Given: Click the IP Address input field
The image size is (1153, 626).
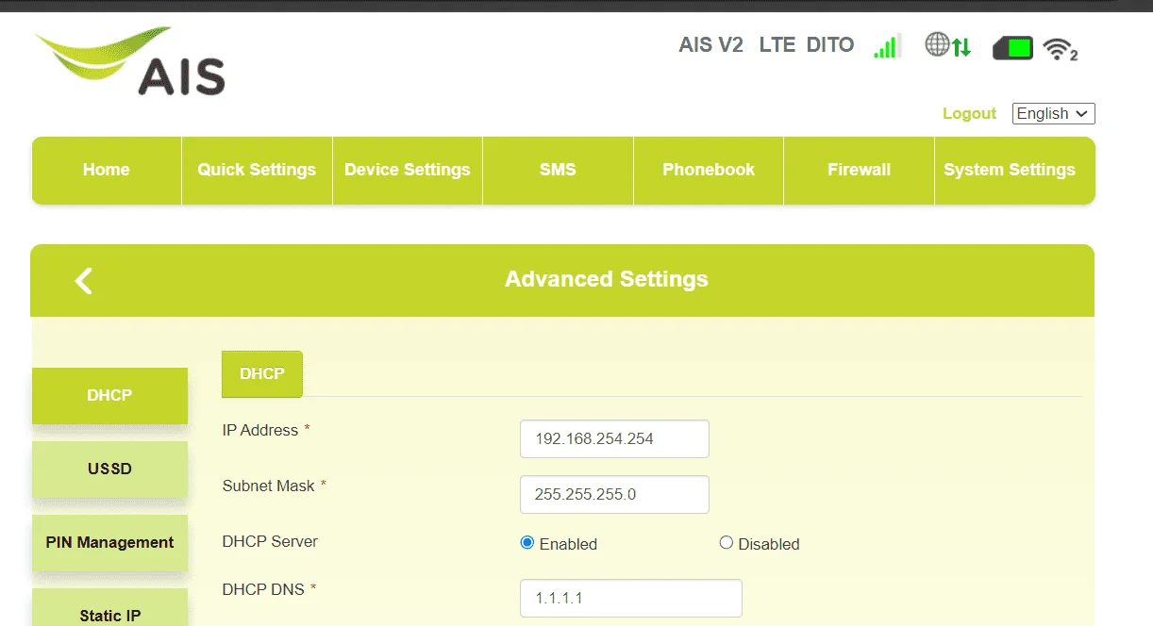Looking at the screenshot, I should click(x=614, y=439).
